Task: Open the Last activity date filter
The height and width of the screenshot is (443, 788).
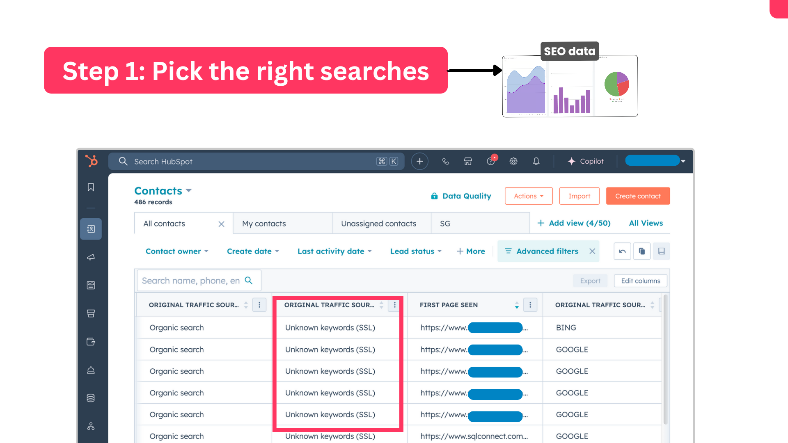Action: 334,251
